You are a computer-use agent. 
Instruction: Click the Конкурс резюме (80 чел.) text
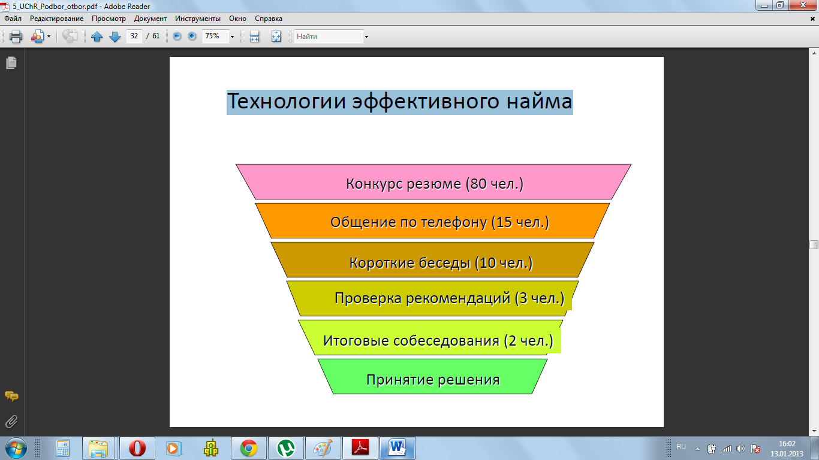435,183
